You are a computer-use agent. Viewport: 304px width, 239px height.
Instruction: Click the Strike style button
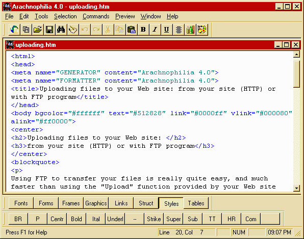click(154, 219)
